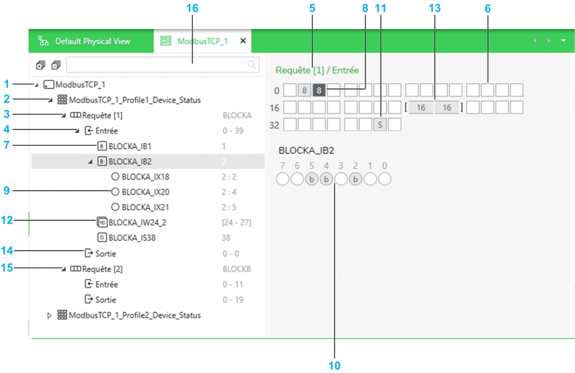Click the collapse all tree icon
Screen dimensions: 575x373
56,65
